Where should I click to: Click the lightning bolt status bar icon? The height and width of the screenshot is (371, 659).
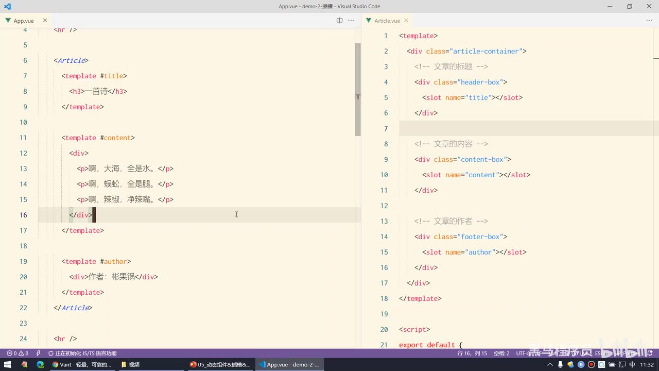[39, 353]
